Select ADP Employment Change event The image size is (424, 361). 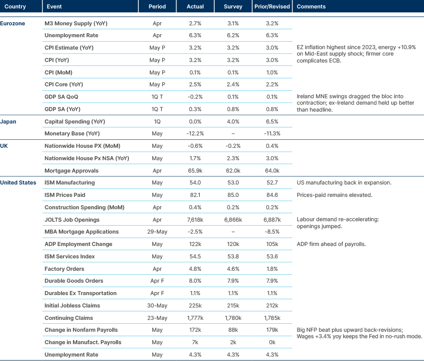click(78, 244)
